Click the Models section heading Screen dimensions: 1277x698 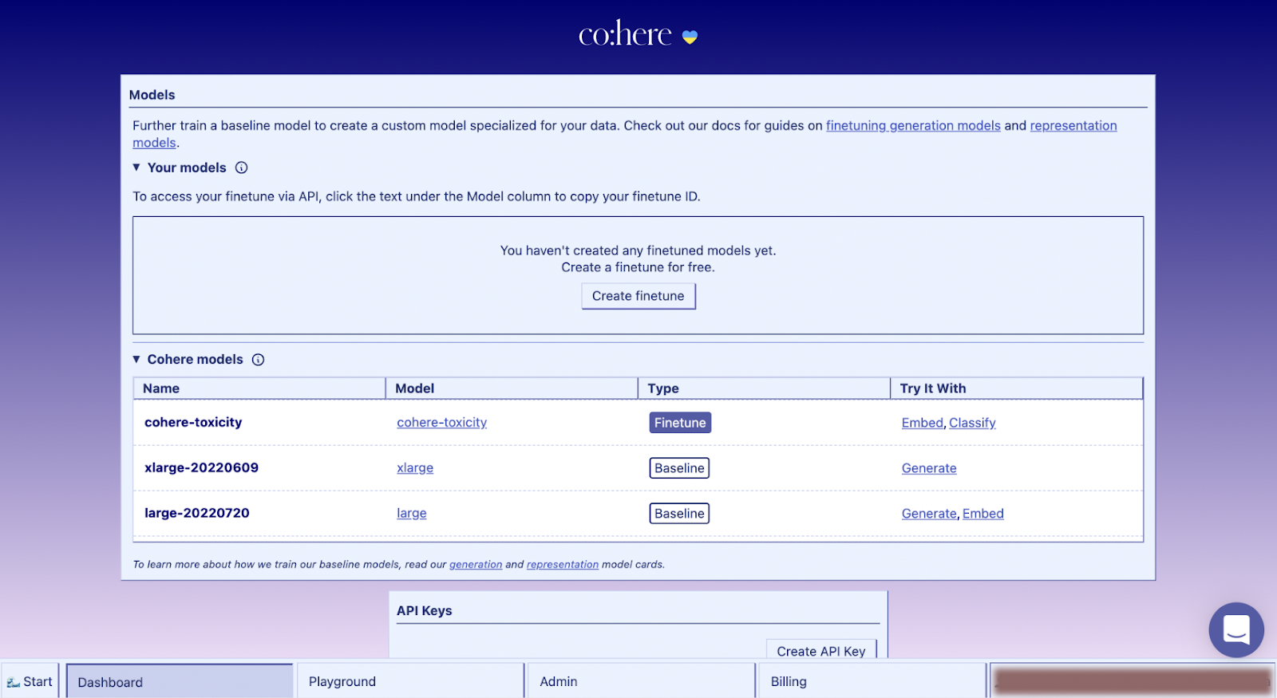tap(152, 95)
